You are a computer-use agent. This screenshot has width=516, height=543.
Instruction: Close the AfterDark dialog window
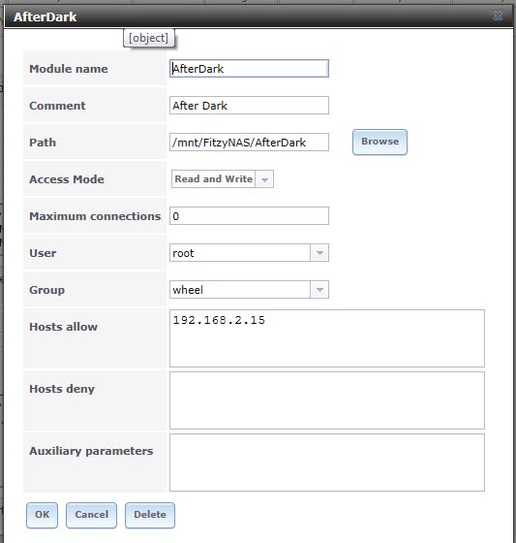click(x=498, y=16)
